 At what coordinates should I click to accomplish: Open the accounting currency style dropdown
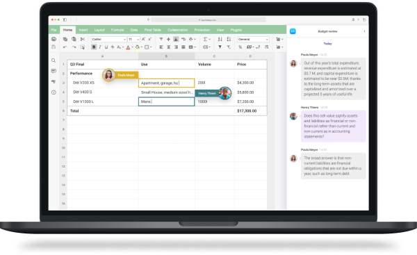click(250, 47)
